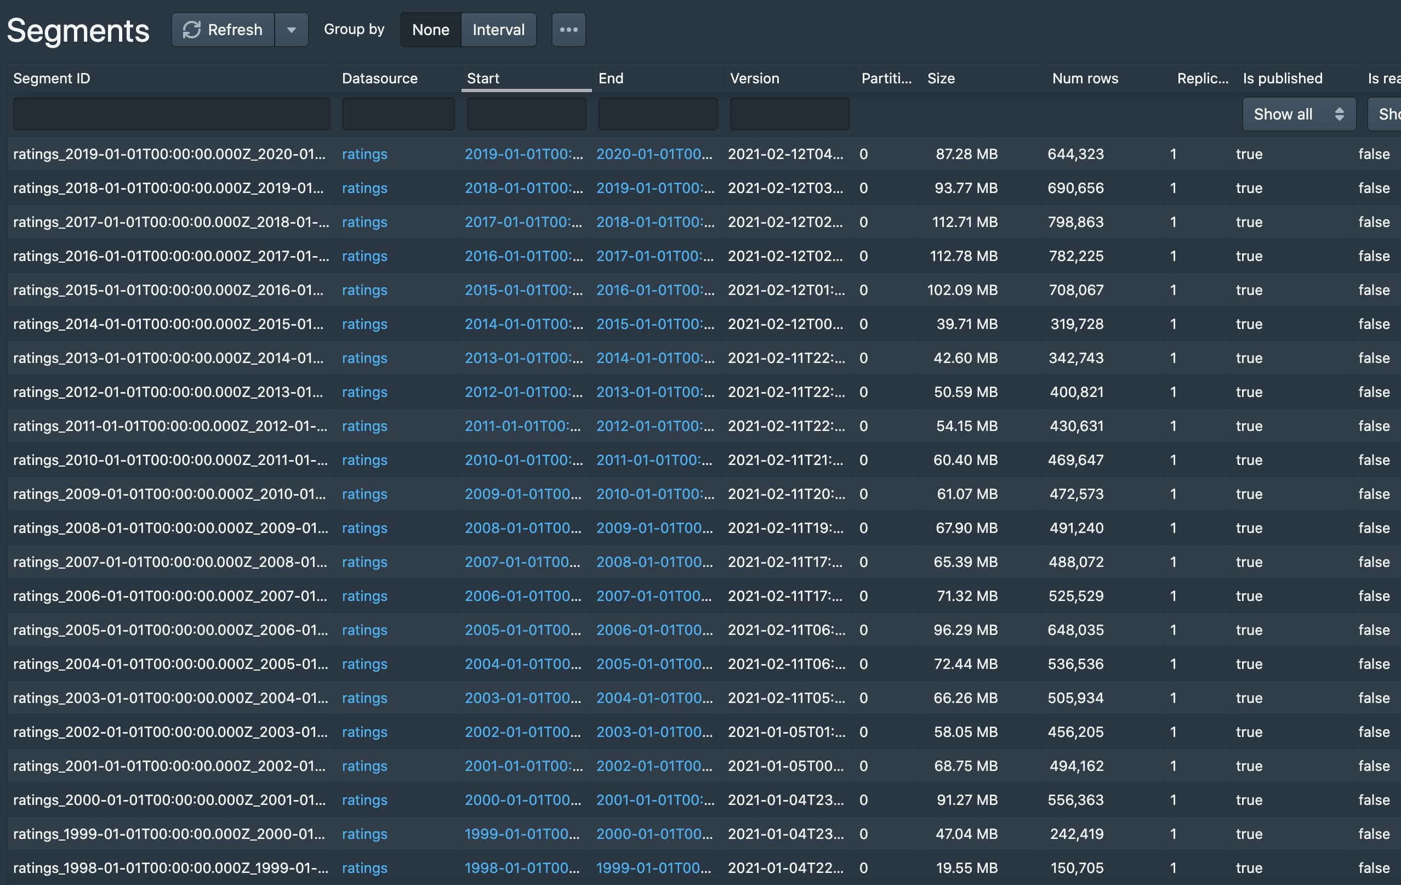Focus the Version filter field
Screen dimensions: 1401x885
789,114
